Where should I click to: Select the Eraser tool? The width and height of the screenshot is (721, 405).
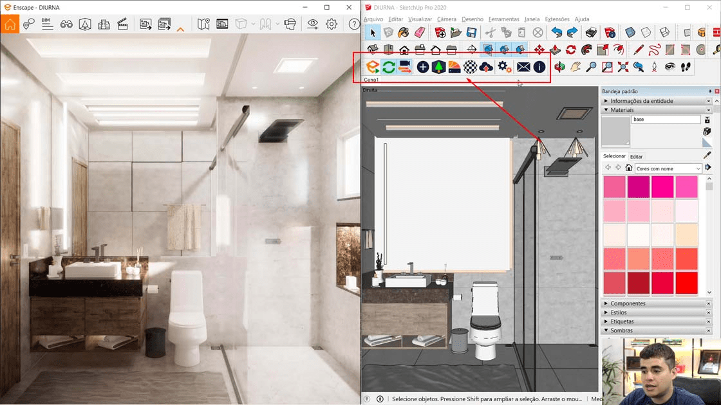pyautogui.click(x=419, y=33)
